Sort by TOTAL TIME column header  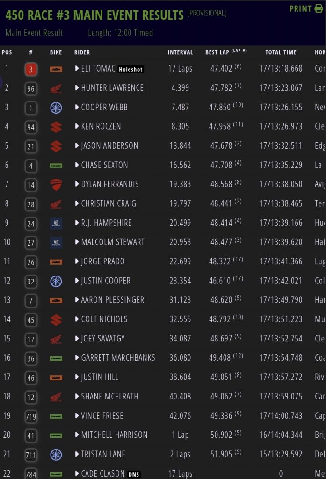coord(281,52)
